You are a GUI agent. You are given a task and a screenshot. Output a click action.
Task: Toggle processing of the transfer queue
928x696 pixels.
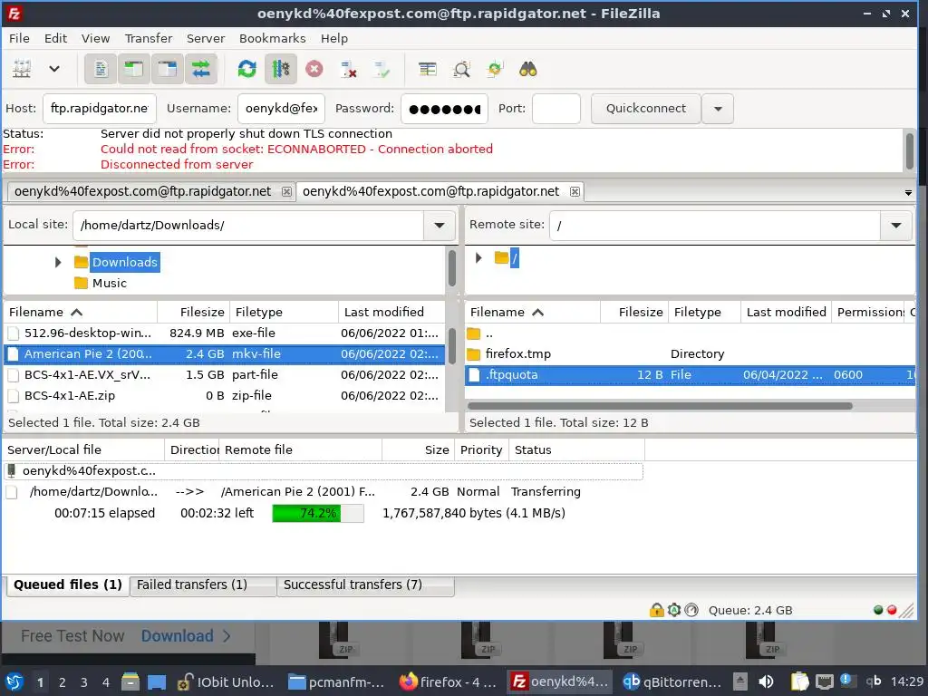(281, 69)
